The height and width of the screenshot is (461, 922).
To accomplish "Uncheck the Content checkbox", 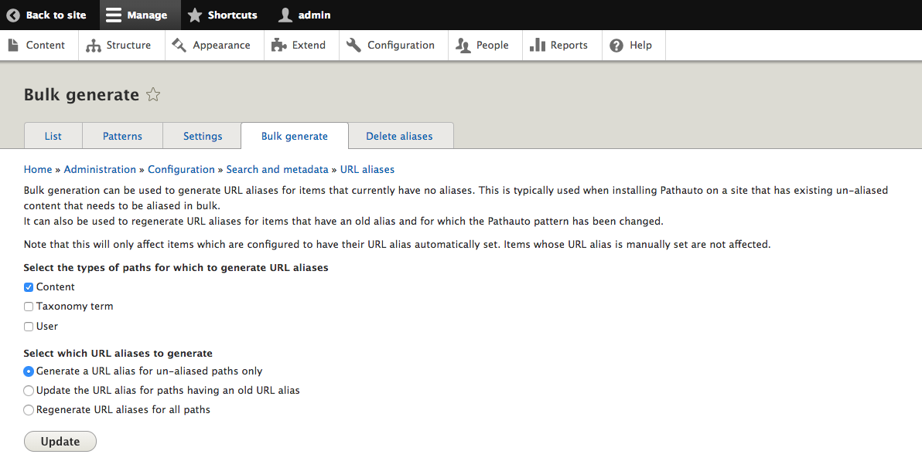I will click(29, 287).
